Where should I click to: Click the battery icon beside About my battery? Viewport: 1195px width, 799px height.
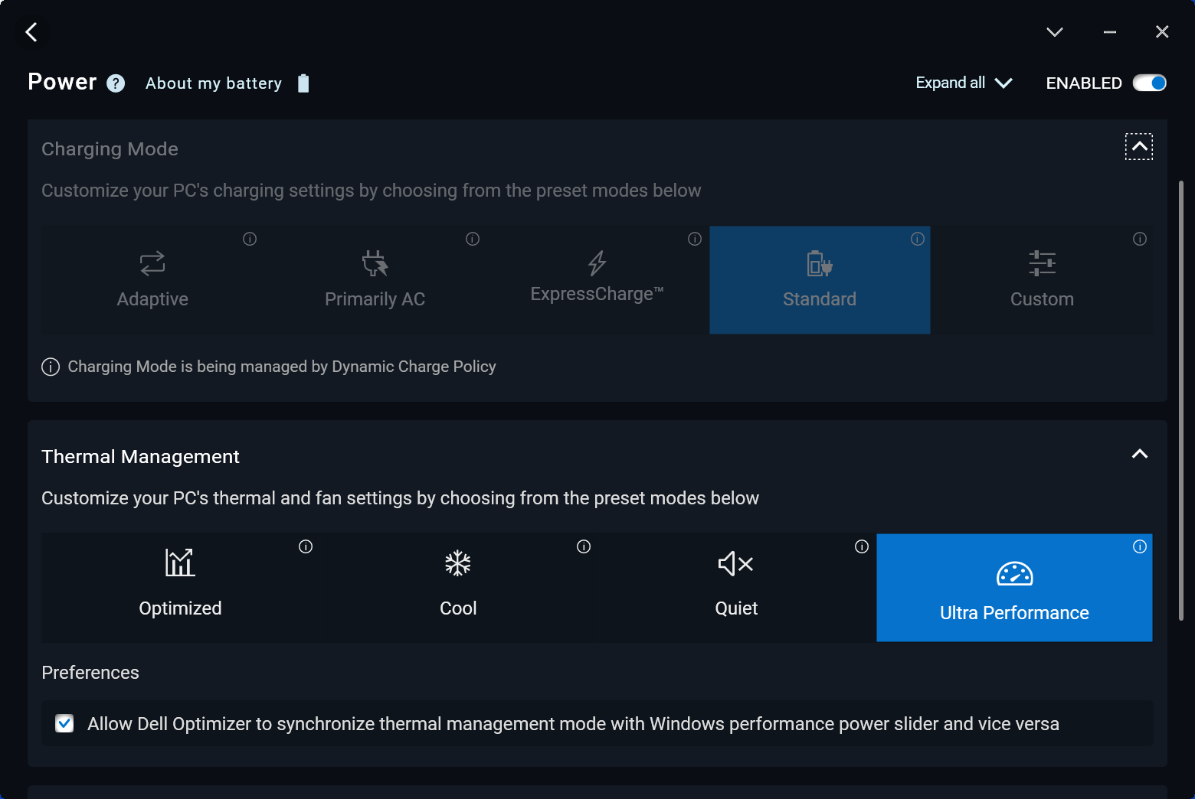pyautogui.click(x=303, y=83)
